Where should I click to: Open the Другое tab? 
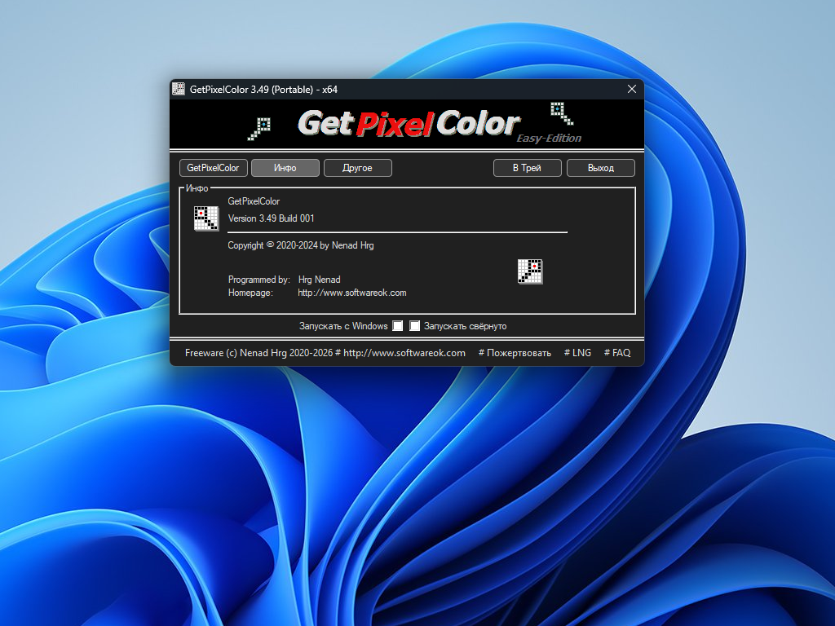(358, 168)
